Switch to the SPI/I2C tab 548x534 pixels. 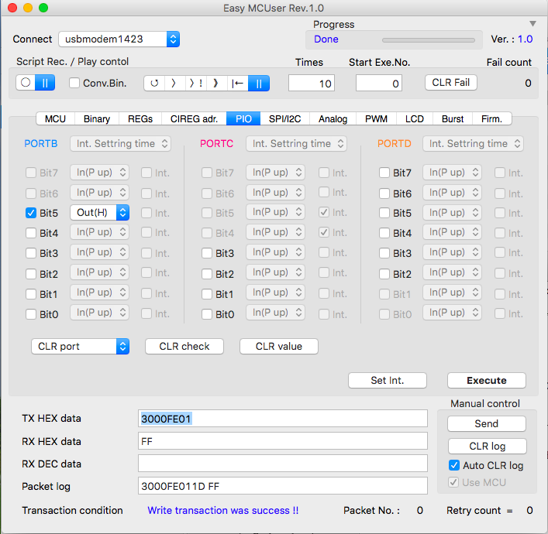[284, 118]
